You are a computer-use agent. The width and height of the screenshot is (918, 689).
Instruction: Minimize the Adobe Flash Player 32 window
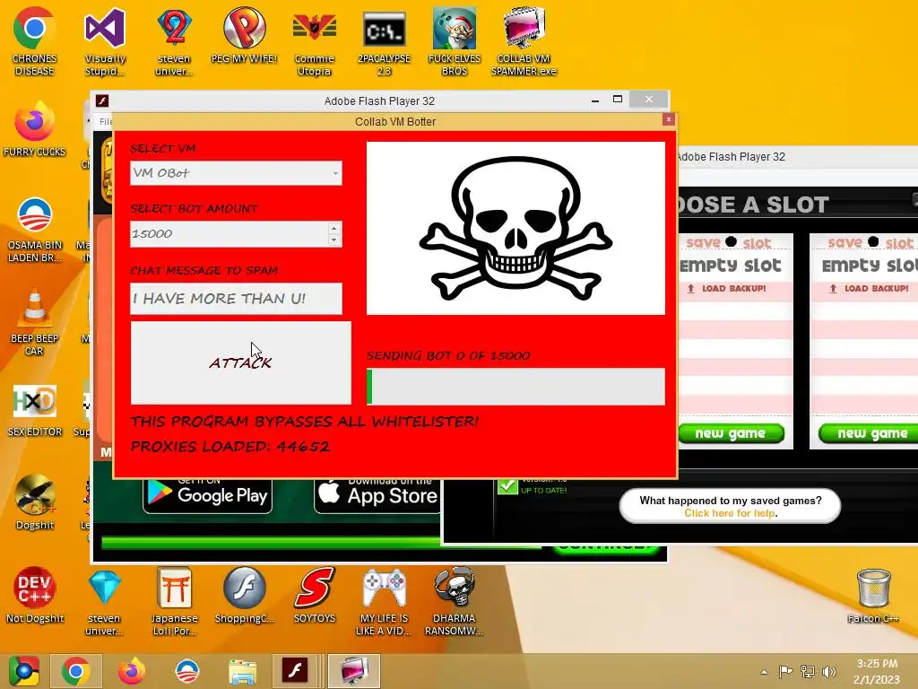[x=595, y=100]
